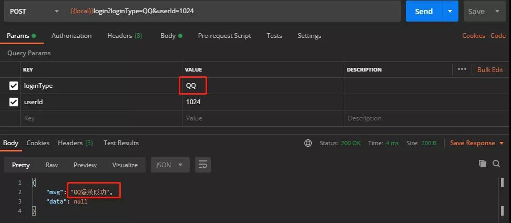Uncheck the loginType parameter checkbox
The width and height of the screenshot is (511, 223).
click(14, 86)
